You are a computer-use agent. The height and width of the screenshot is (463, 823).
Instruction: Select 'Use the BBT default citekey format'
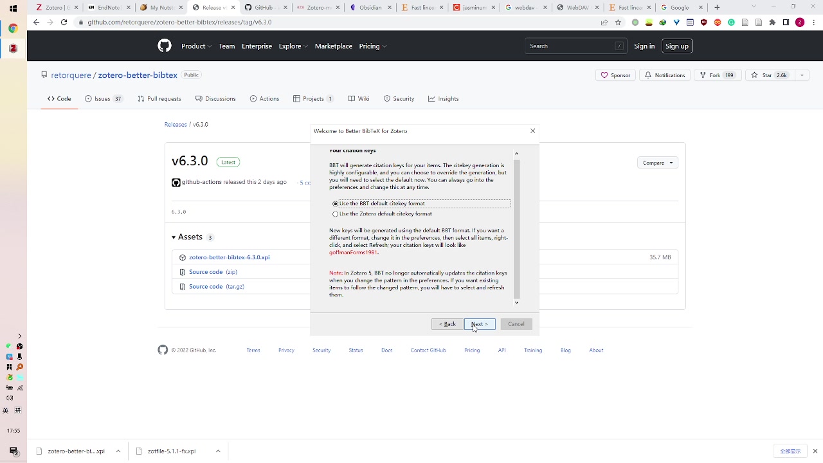tap(335, 204)
